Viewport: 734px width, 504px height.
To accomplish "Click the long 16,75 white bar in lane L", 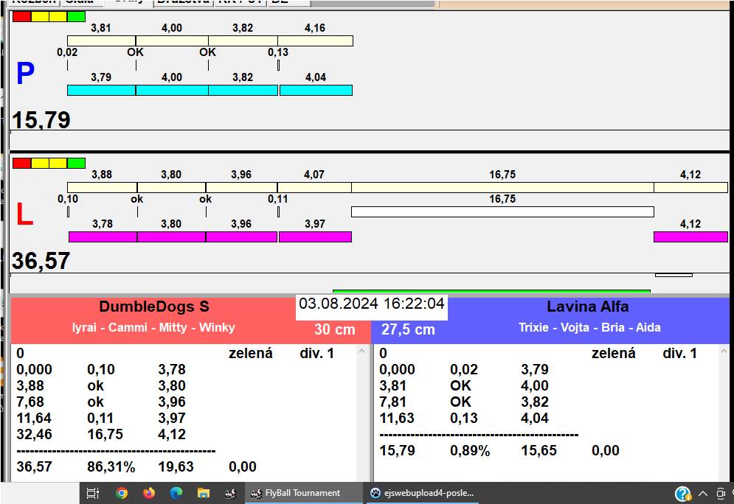I will [502, 212].
